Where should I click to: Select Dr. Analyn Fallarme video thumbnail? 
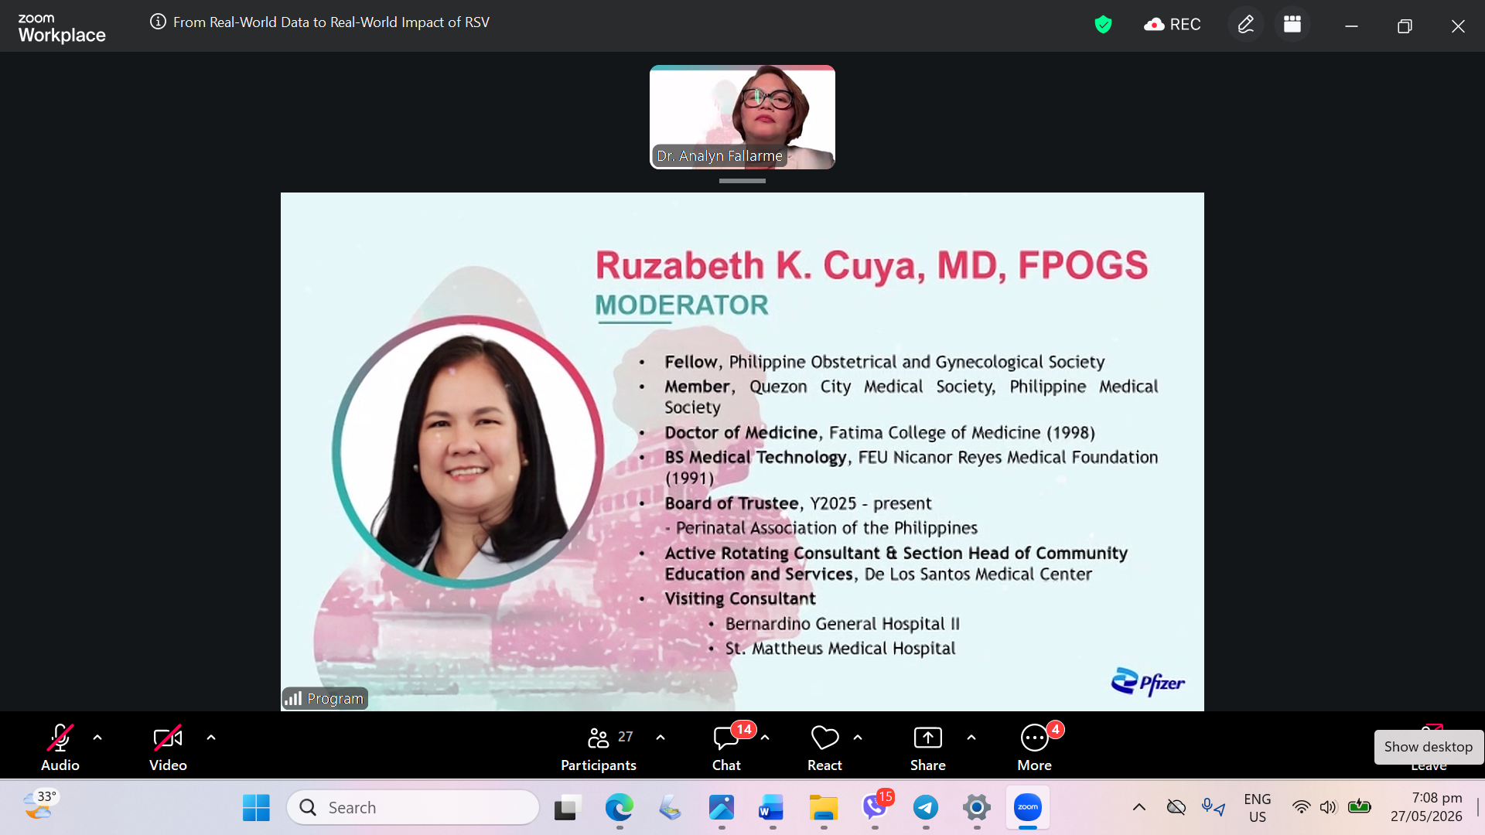[742, 117]
